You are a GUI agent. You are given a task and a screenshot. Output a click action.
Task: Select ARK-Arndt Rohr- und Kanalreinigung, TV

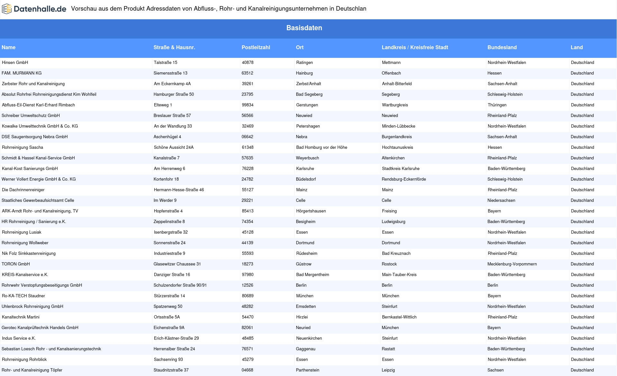click(40, 211)
